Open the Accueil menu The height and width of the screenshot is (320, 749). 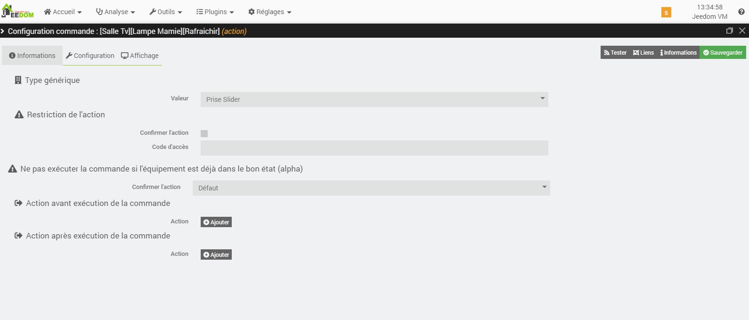pyautogui.click(x=63, y=12)
